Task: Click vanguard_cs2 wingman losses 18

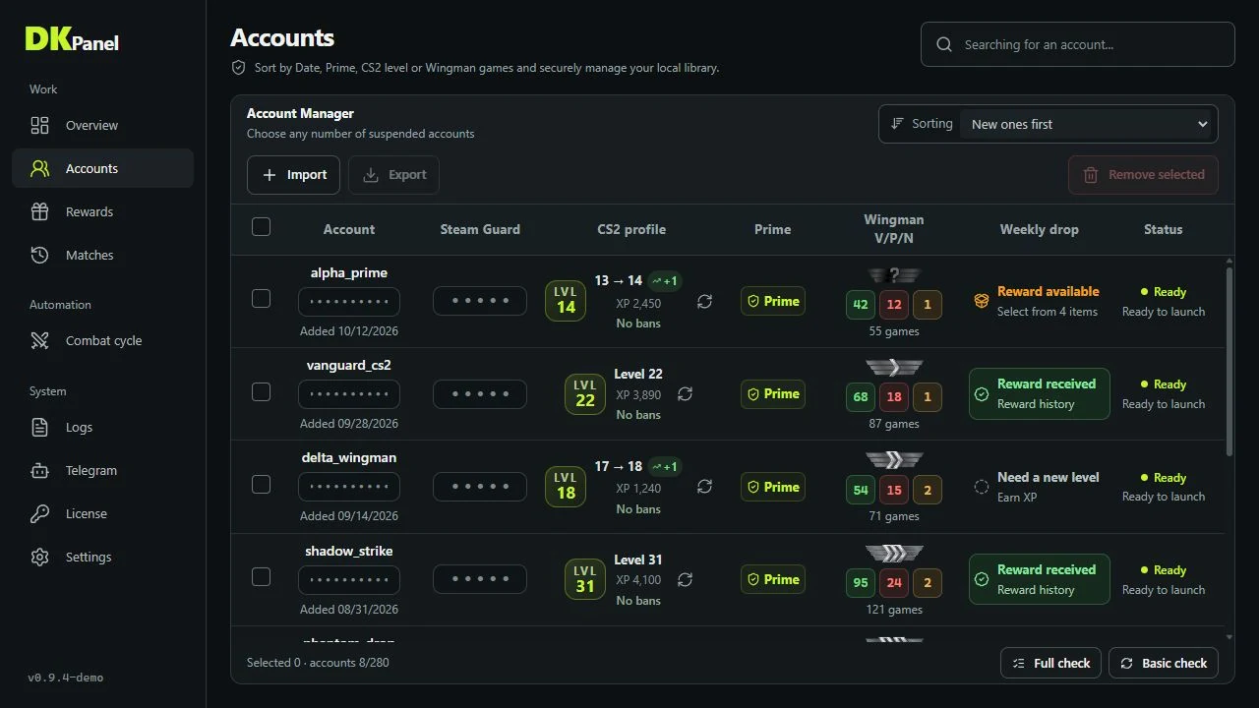Action: coord(894,397)
